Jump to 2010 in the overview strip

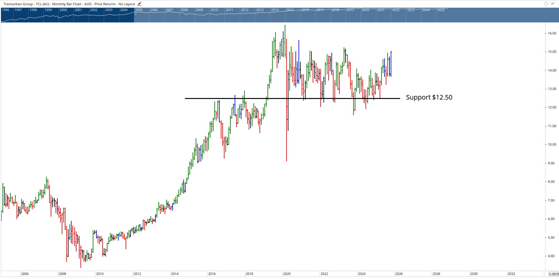coord(214,10)
